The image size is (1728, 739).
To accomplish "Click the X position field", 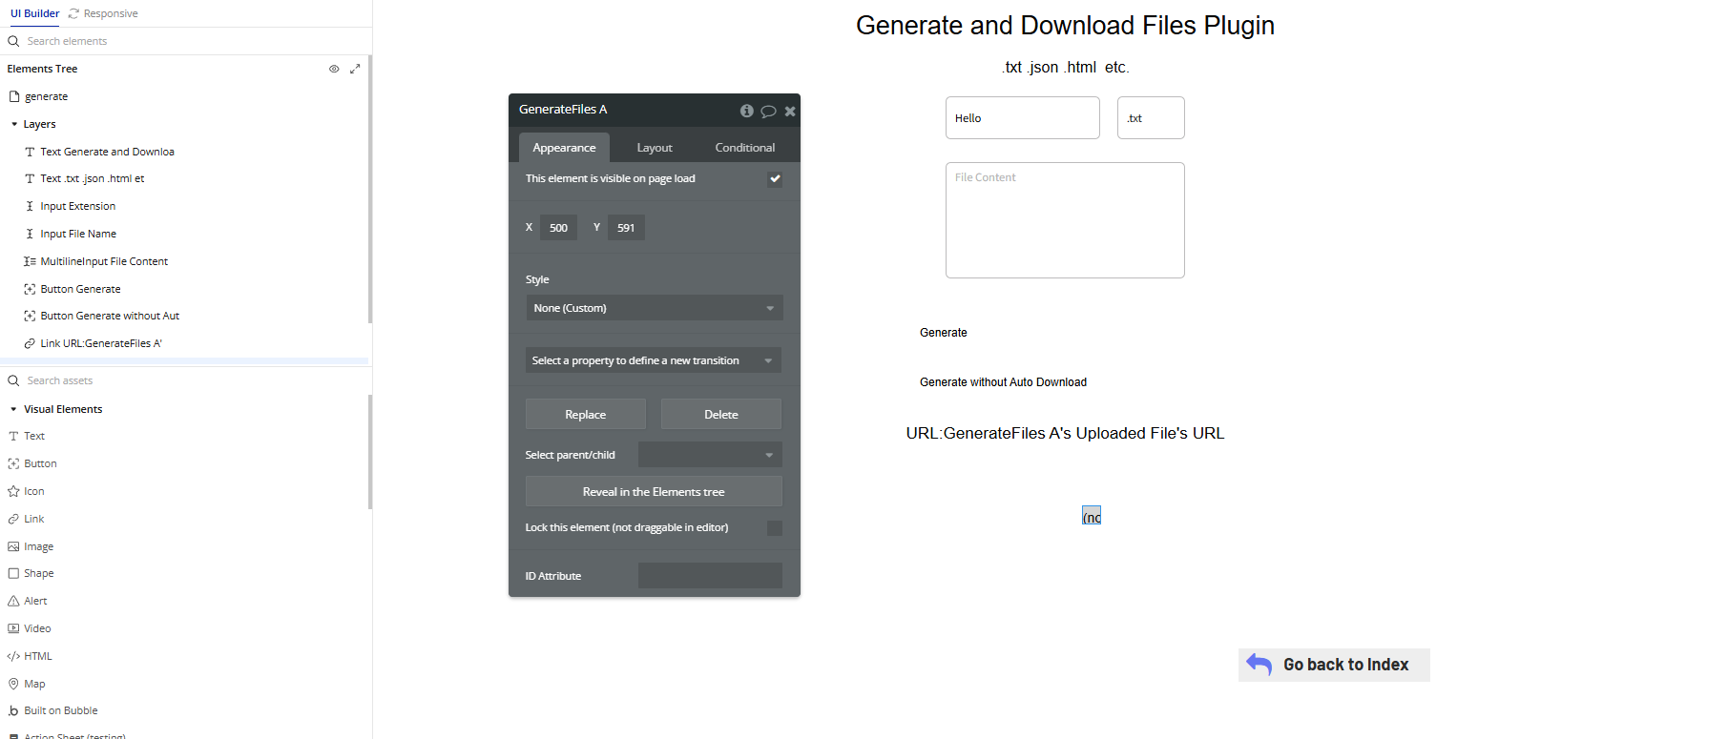I will pos(559,228).
